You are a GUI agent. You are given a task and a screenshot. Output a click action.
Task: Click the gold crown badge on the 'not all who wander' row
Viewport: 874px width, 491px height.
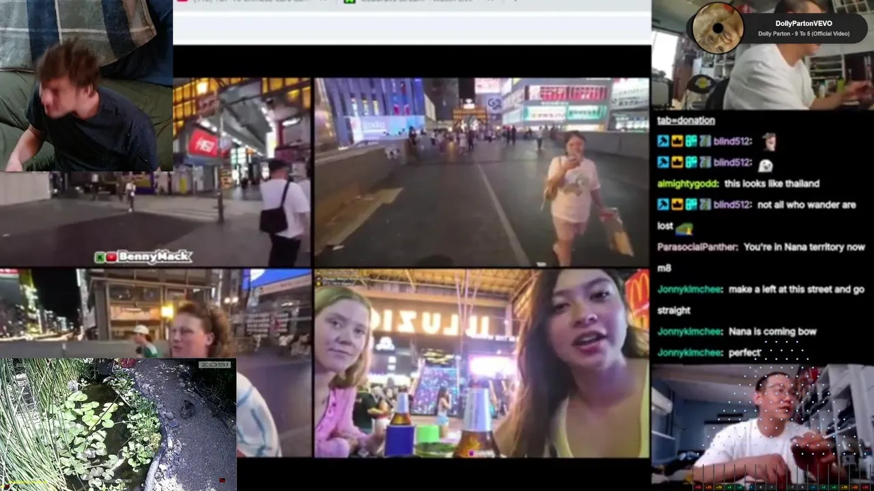pyautogui.click(x=677, y=205)
